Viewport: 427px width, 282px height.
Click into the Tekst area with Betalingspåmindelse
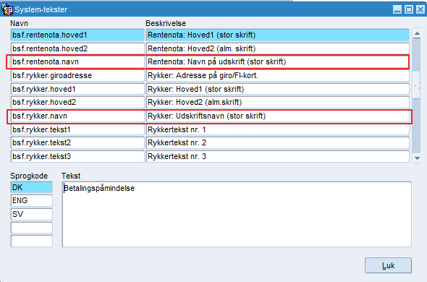pyautogui.click(x=237, y=214)
